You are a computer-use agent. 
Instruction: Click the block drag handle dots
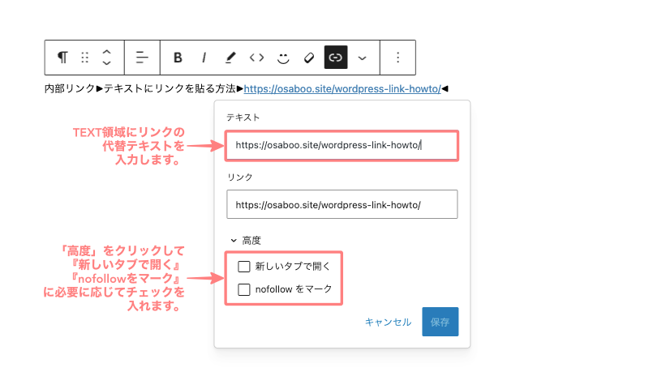click(85, 58)
